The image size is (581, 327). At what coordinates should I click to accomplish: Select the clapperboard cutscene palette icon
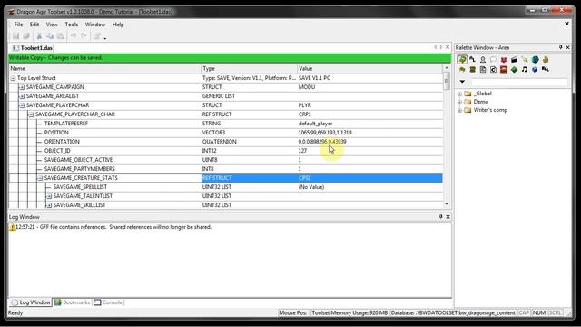[x=514, y=59]
